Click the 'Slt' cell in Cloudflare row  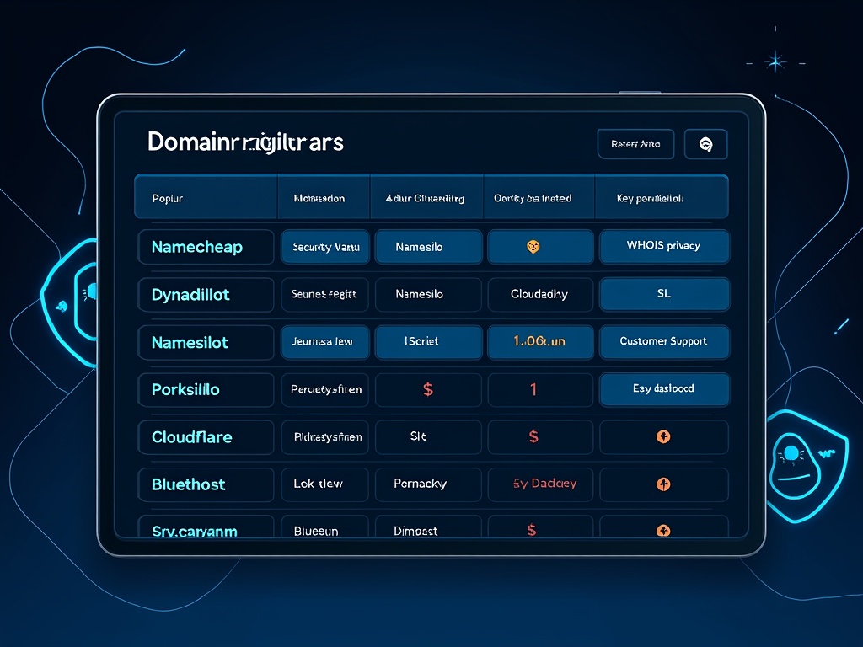pyautogui.click(x=429, y=437)
